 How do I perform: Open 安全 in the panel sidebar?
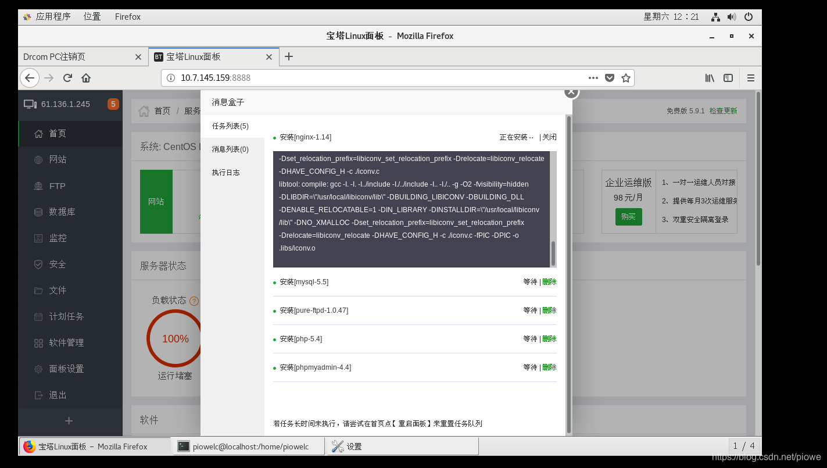click(70, 265)
